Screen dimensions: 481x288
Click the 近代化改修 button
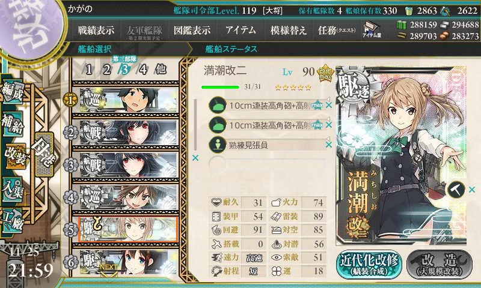[369, 265]
